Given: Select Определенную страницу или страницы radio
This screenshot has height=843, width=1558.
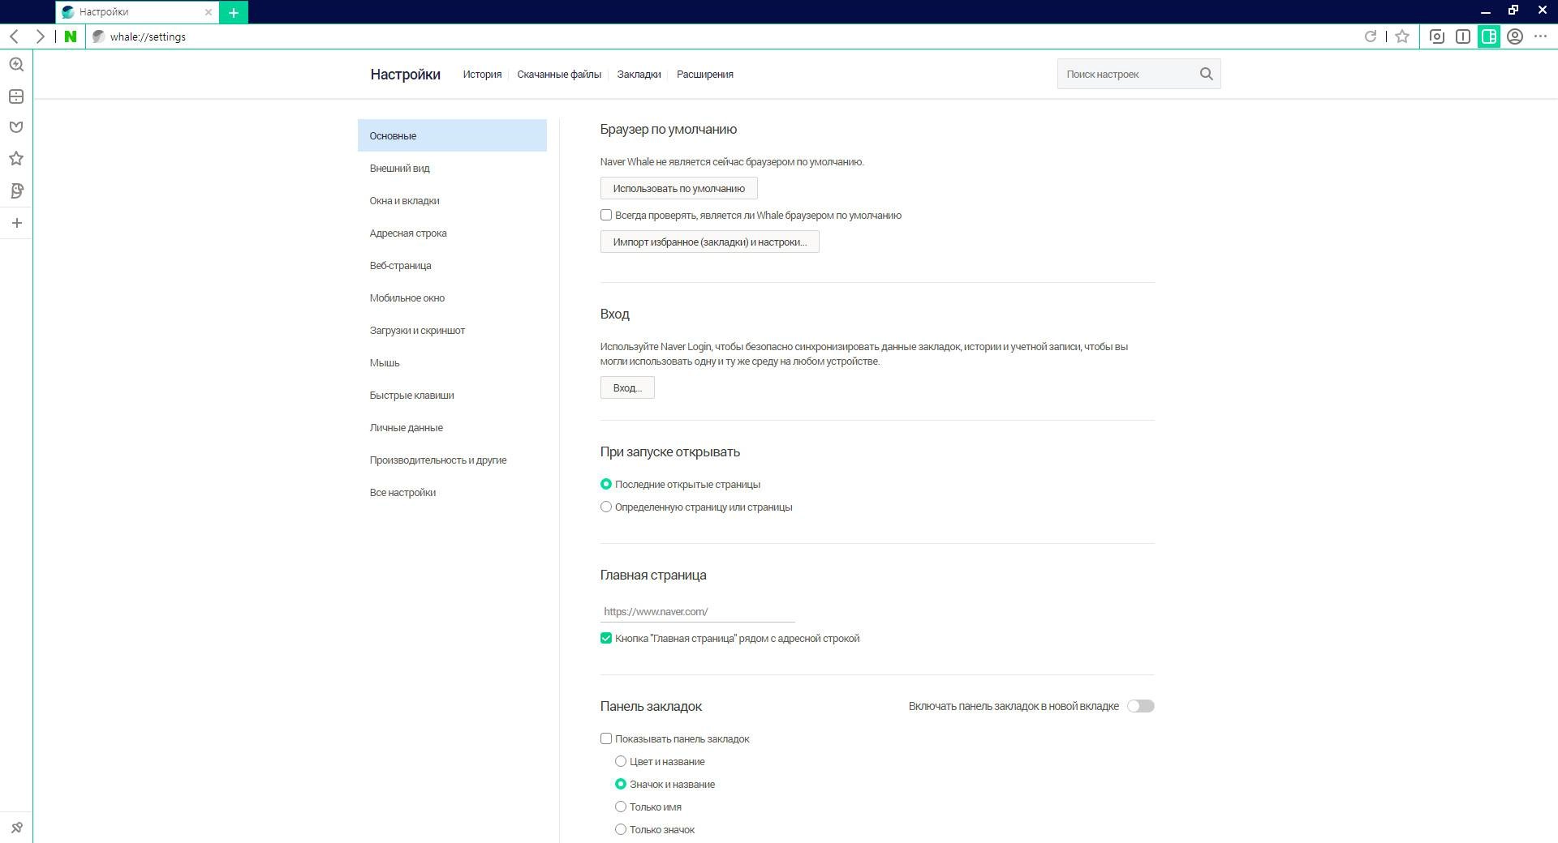Looking at the screenshot, I should click(x=606, y=507).
